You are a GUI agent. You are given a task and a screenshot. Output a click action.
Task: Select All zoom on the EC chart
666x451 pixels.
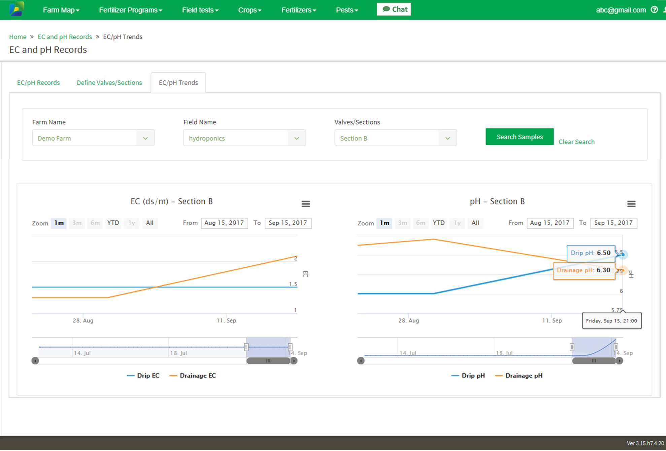(x=149, y=223)
